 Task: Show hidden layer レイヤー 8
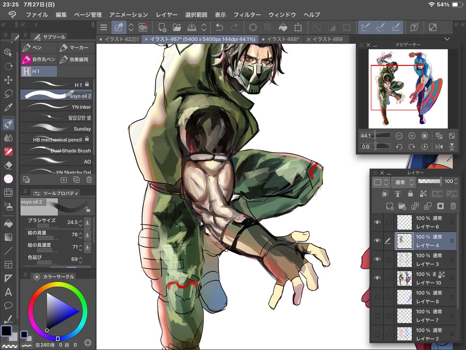point(377,297)
